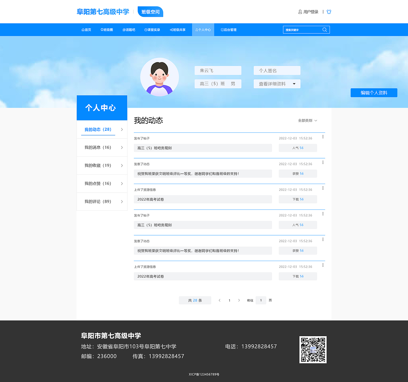Viewport: 408px width, 382px height.
Task: Click the blue shirt skin-change icon top right
Action: tap(329, 12)
